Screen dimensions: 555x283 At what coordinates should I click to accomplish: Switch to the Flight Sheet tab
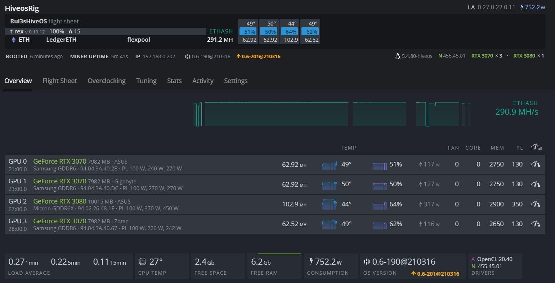(59, 81)
